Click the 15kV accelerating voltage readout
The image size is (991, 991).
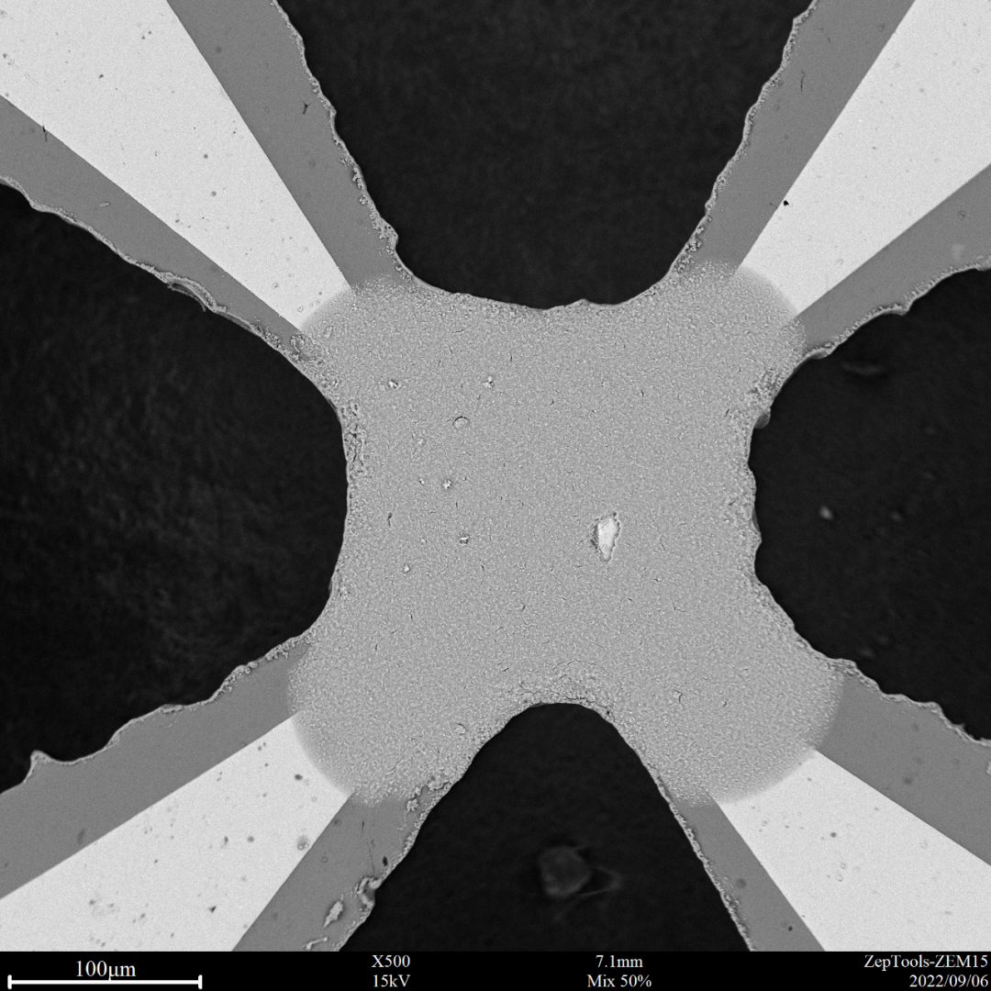391,981
